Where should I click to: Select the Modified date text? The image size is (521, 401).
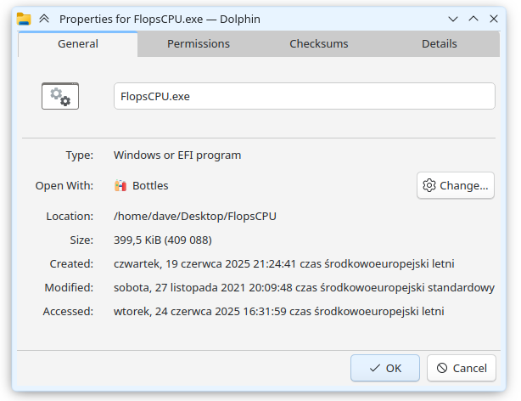tap(304, 287)
